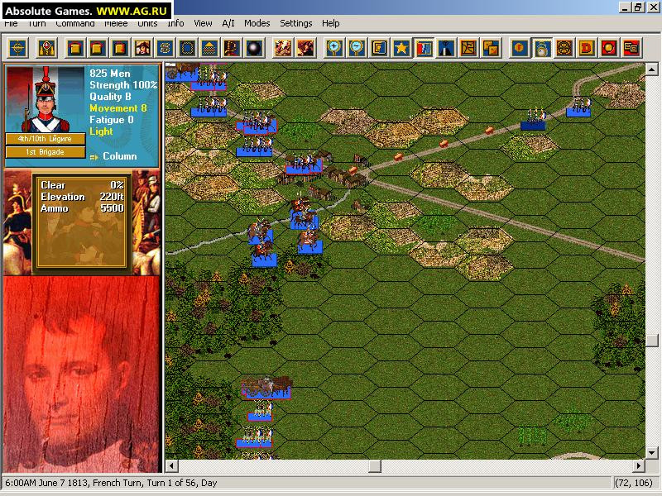Click the "Fatigue 0" stat
The width and height of the screenshot is (662, 496).
[x=112, y=120]
